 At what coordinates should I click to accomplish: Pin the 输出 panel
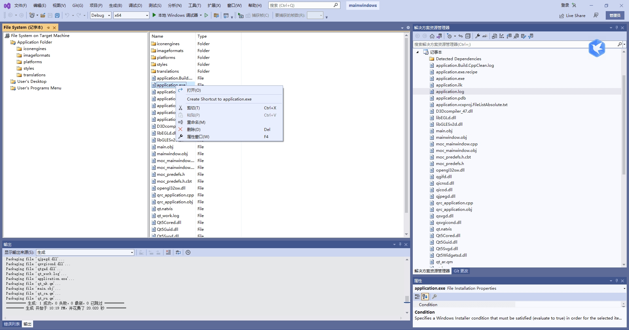[x=400, y=244]
